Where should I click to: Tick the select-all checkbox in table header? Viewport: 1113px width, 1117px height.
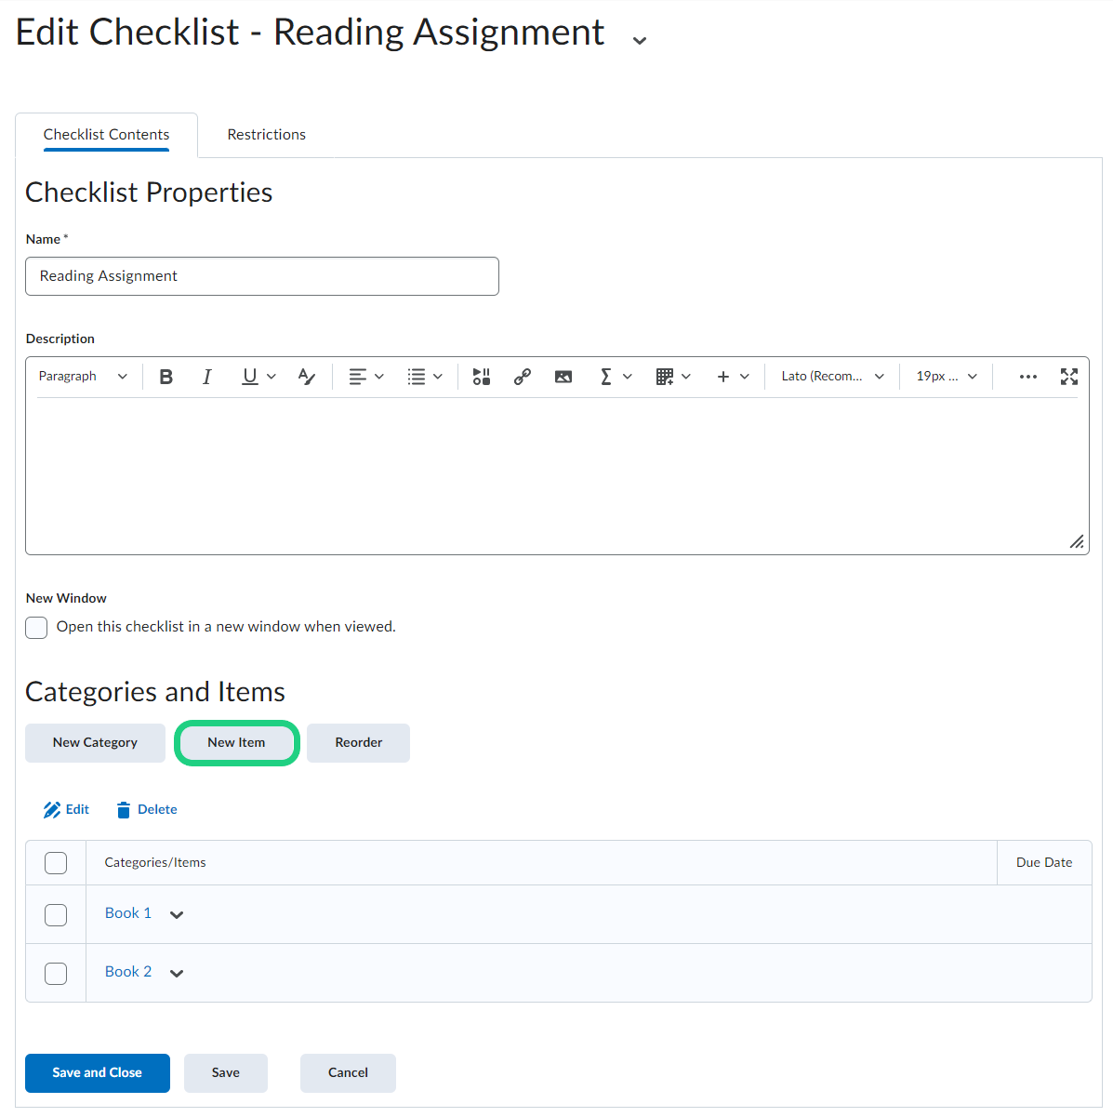(56, 863)
